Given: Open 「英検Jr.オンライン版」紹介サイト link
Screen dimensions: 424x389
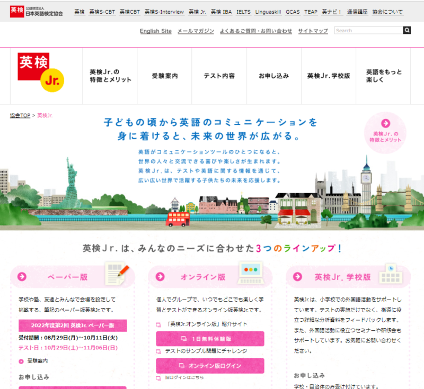Looking at the screenshot, I should click(206, 324).
